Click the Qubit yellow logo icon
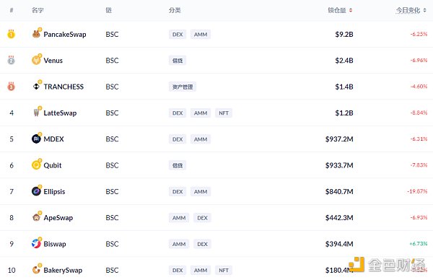 click(36, 165)
